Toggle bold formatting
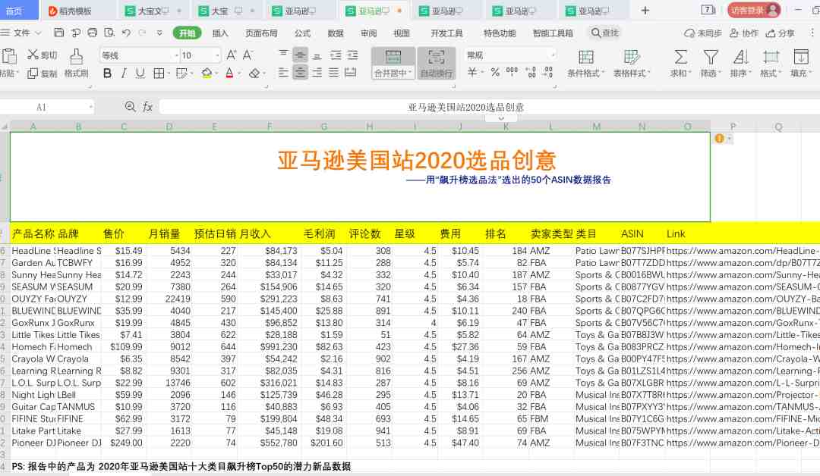This screenshot has height=476, width=820. click(x=107, y=74)
